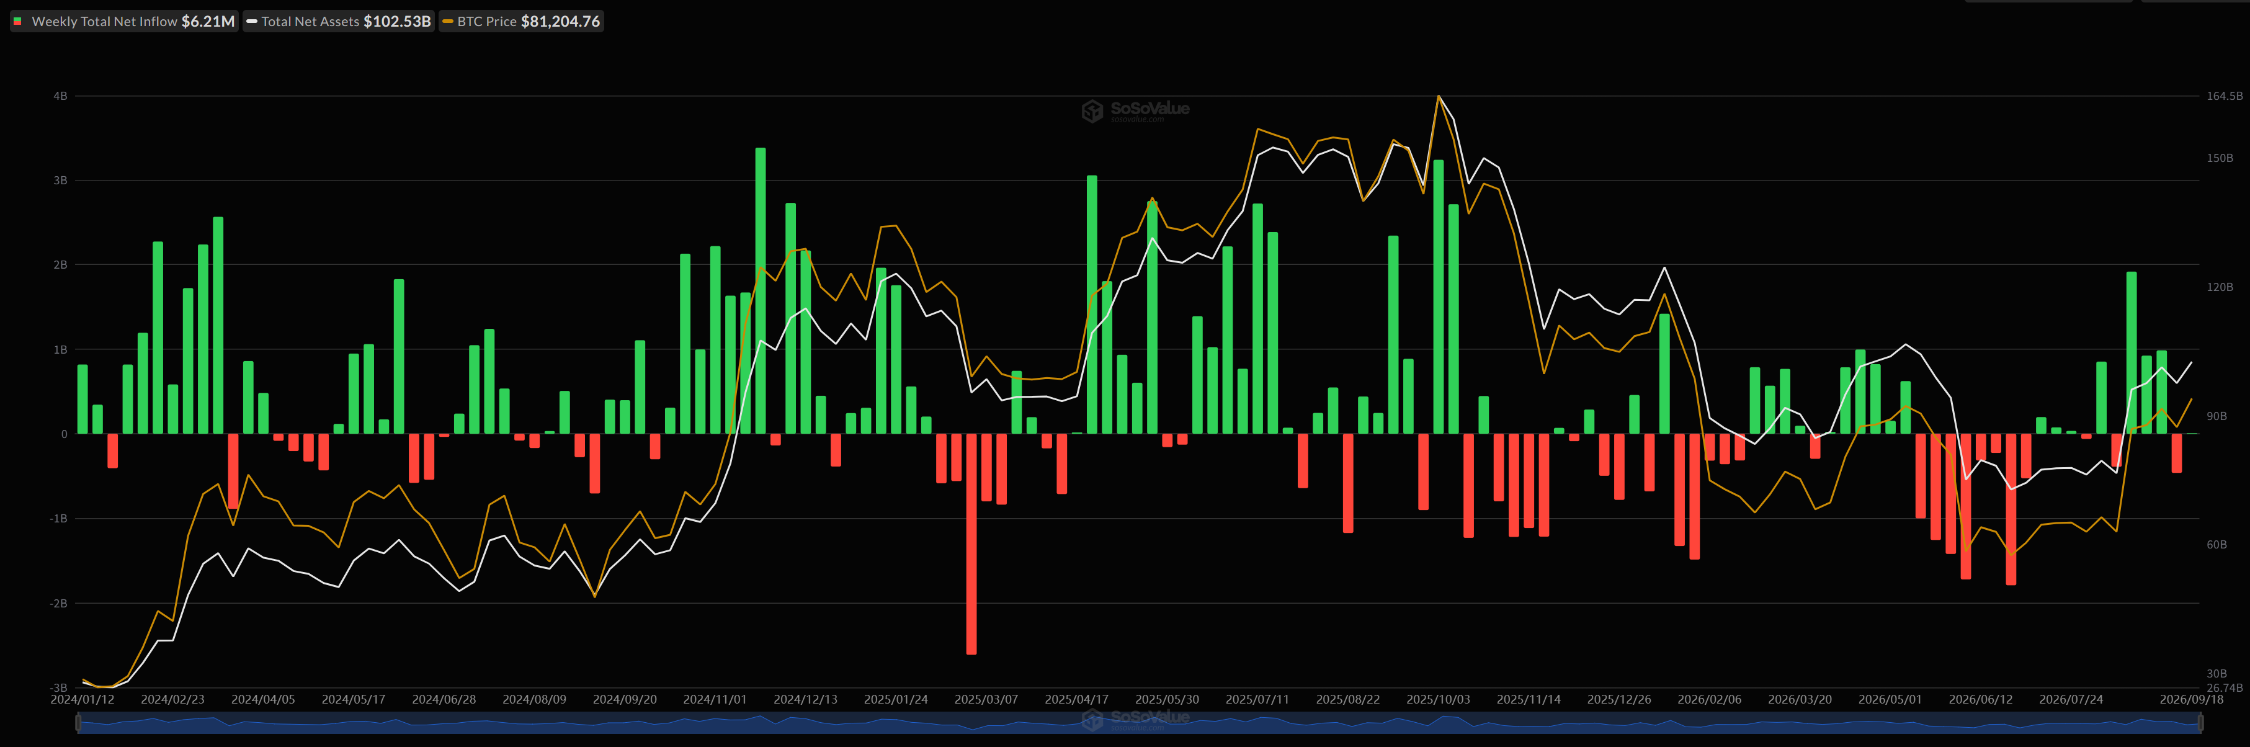2250x747 pixels.
Task: Click the 4B label on left axis
Action: coord(60,96)
